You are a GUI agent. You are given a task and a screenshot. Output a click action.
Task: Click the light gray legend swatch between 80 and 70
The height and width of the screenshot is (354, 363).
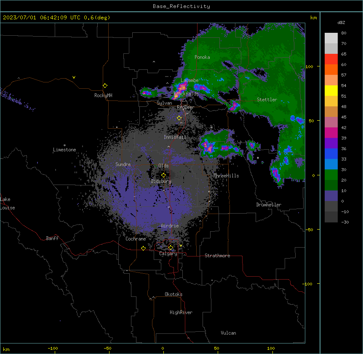point(331,38)
